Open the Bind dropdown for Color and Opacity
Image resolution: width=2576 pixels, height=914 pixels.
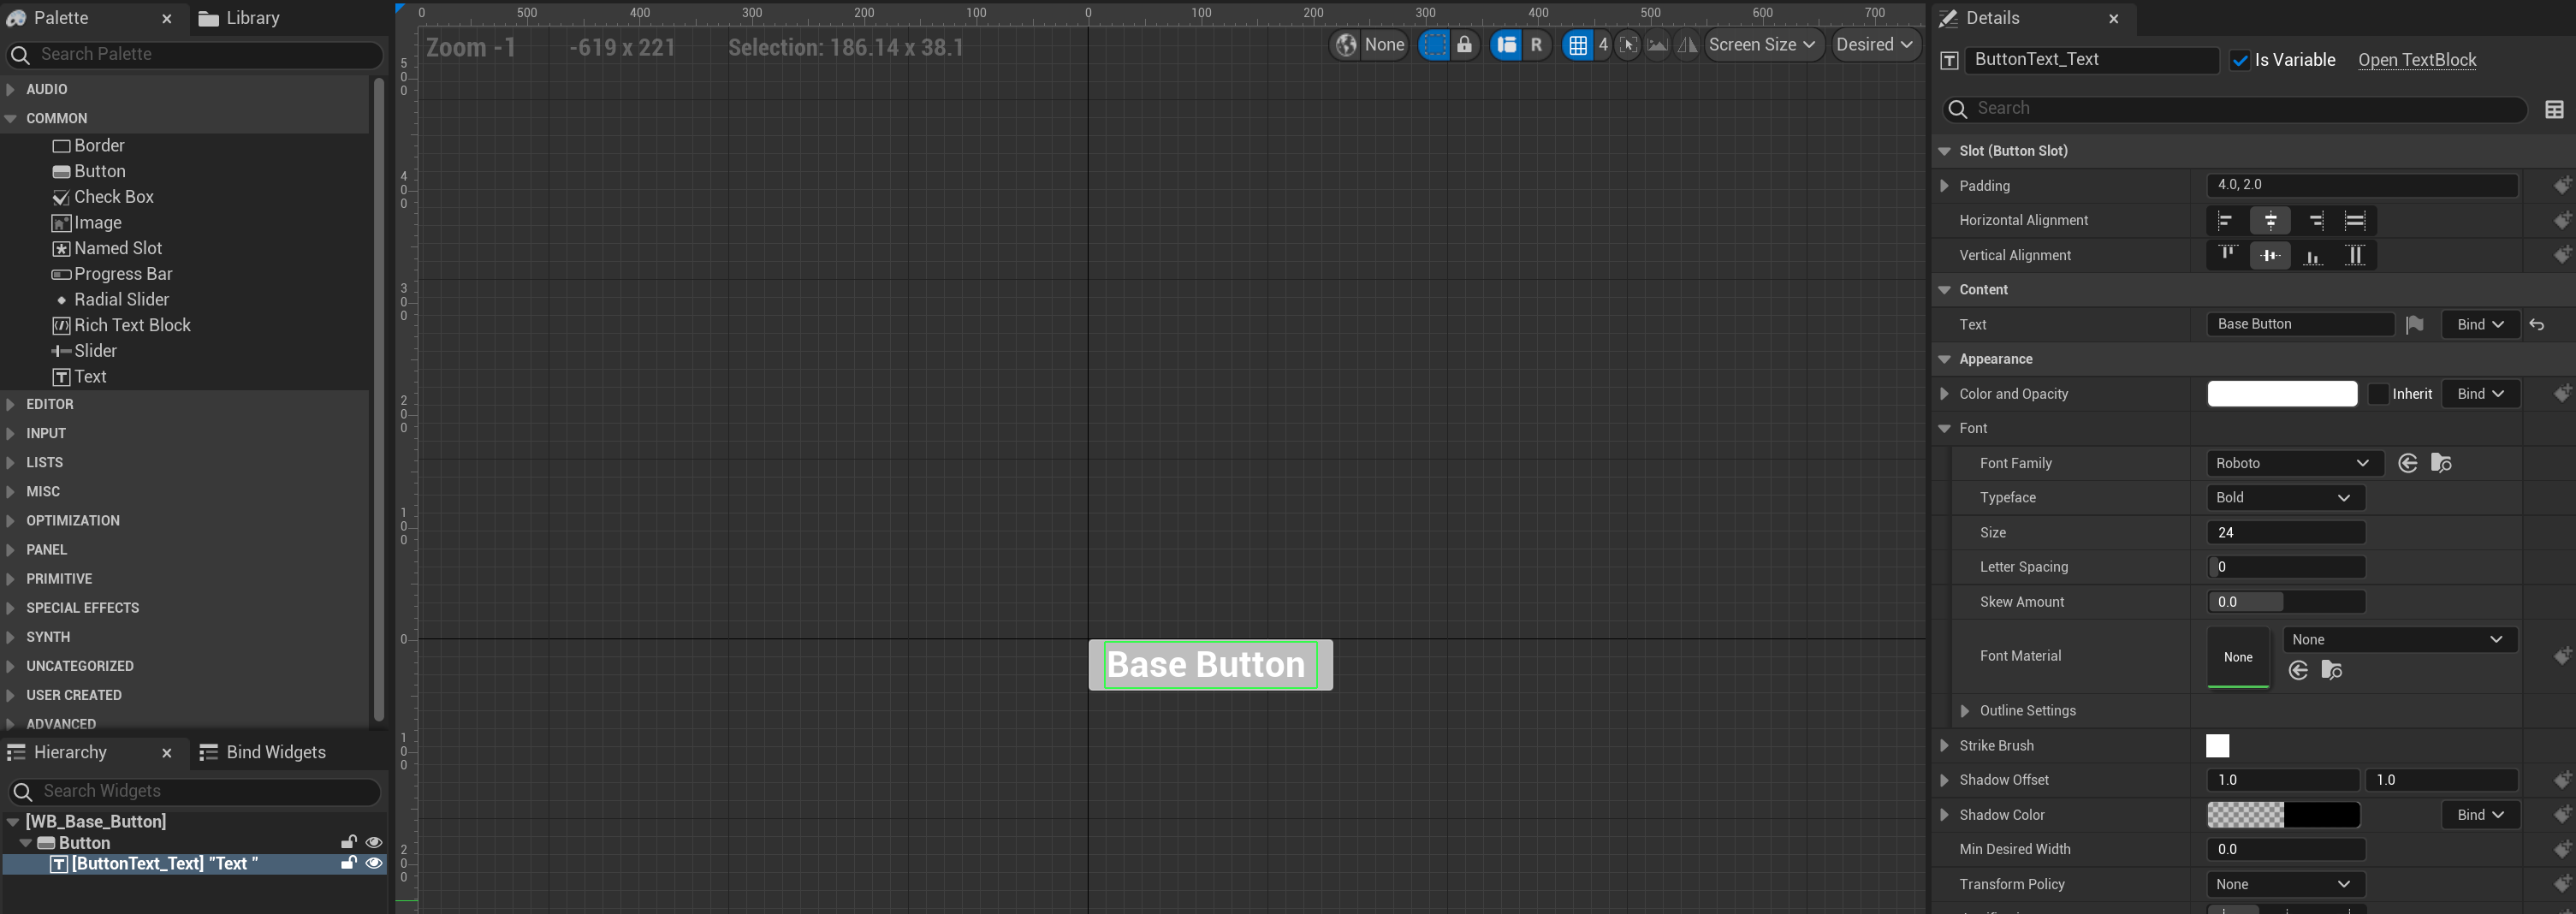2480,394
